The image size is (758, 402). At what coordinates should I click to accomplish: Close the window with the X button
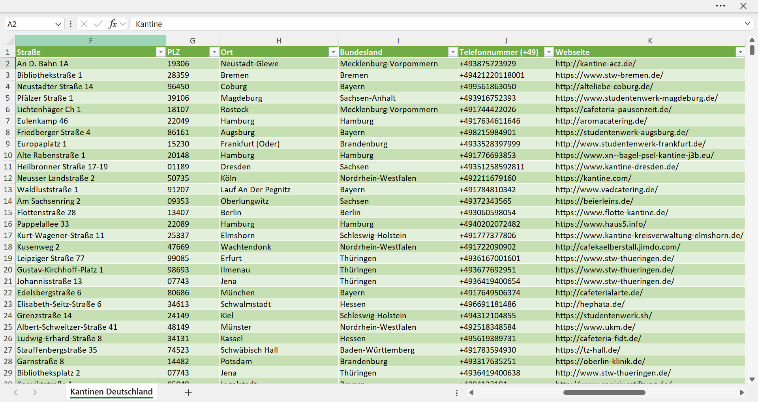click(x=743, y=6)
